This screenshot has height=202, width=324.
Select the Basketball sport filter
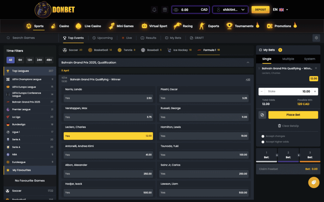click(100, 50)
